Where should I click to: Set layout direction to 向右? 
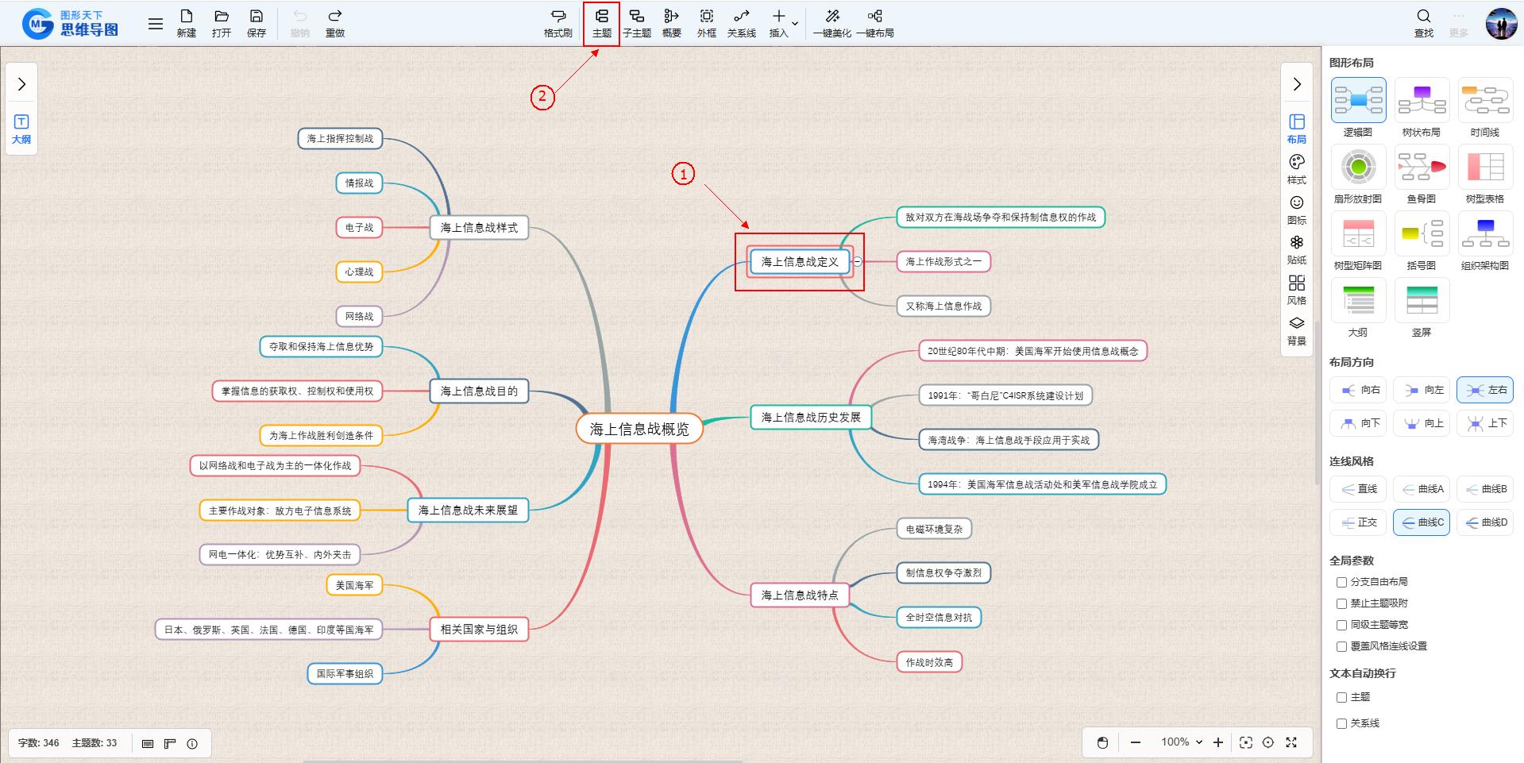pos(1358,390)
